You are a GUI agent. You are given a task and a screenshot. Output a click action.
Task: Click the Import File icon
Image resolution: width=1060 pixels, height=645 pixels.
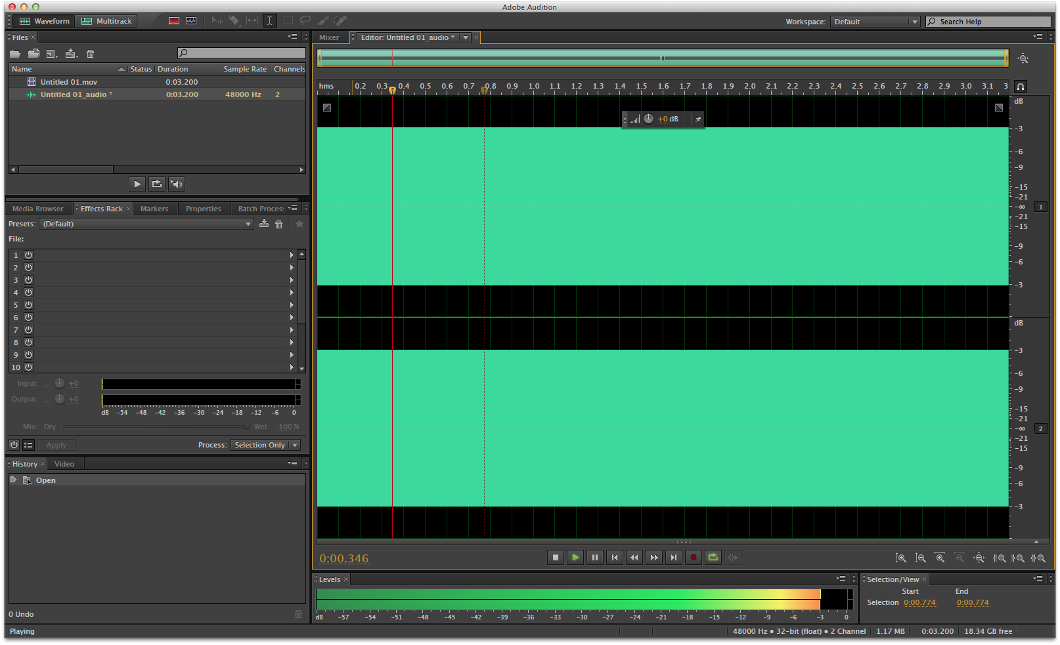(x=33, y=54)
